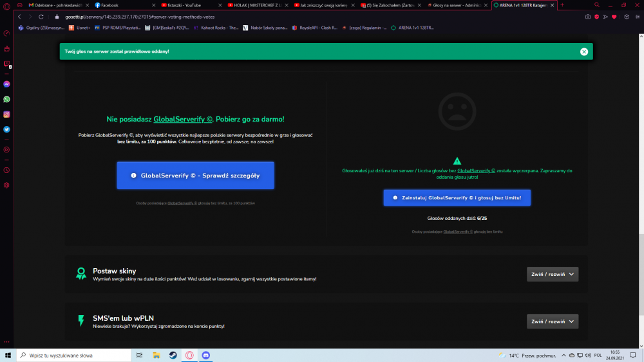Click the three-dots sidebar setup icon
This screenshot has width=644, height=362.
coord(6,341)
